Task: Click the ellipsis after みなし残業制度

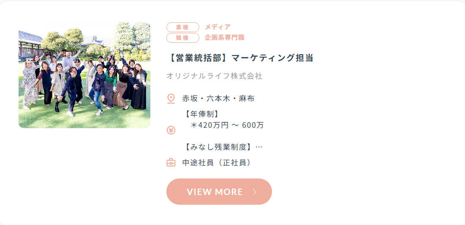Action: pos(259,147)
